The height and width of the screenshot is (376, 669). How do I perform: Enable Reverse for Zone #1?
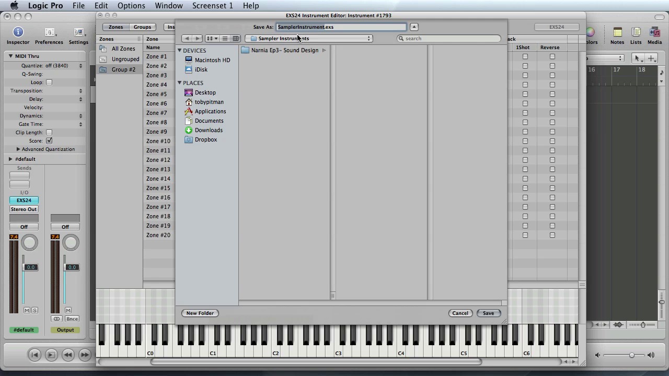click(552, 56)
